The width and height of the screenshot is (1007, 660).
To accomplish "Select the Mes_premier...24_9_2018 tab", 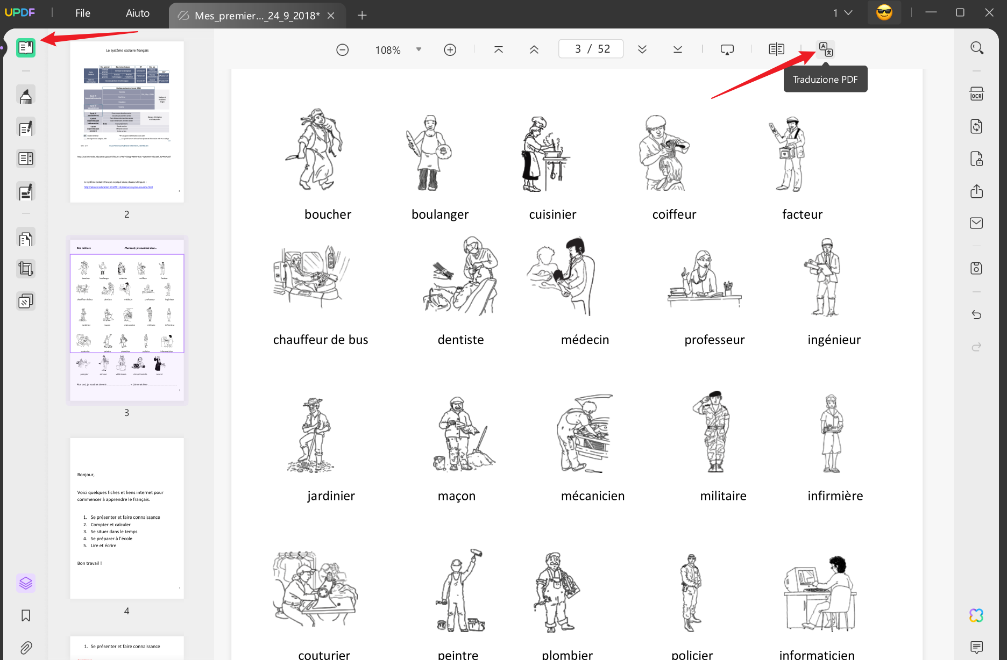I will pyautogui.click(x=257, y=16).
